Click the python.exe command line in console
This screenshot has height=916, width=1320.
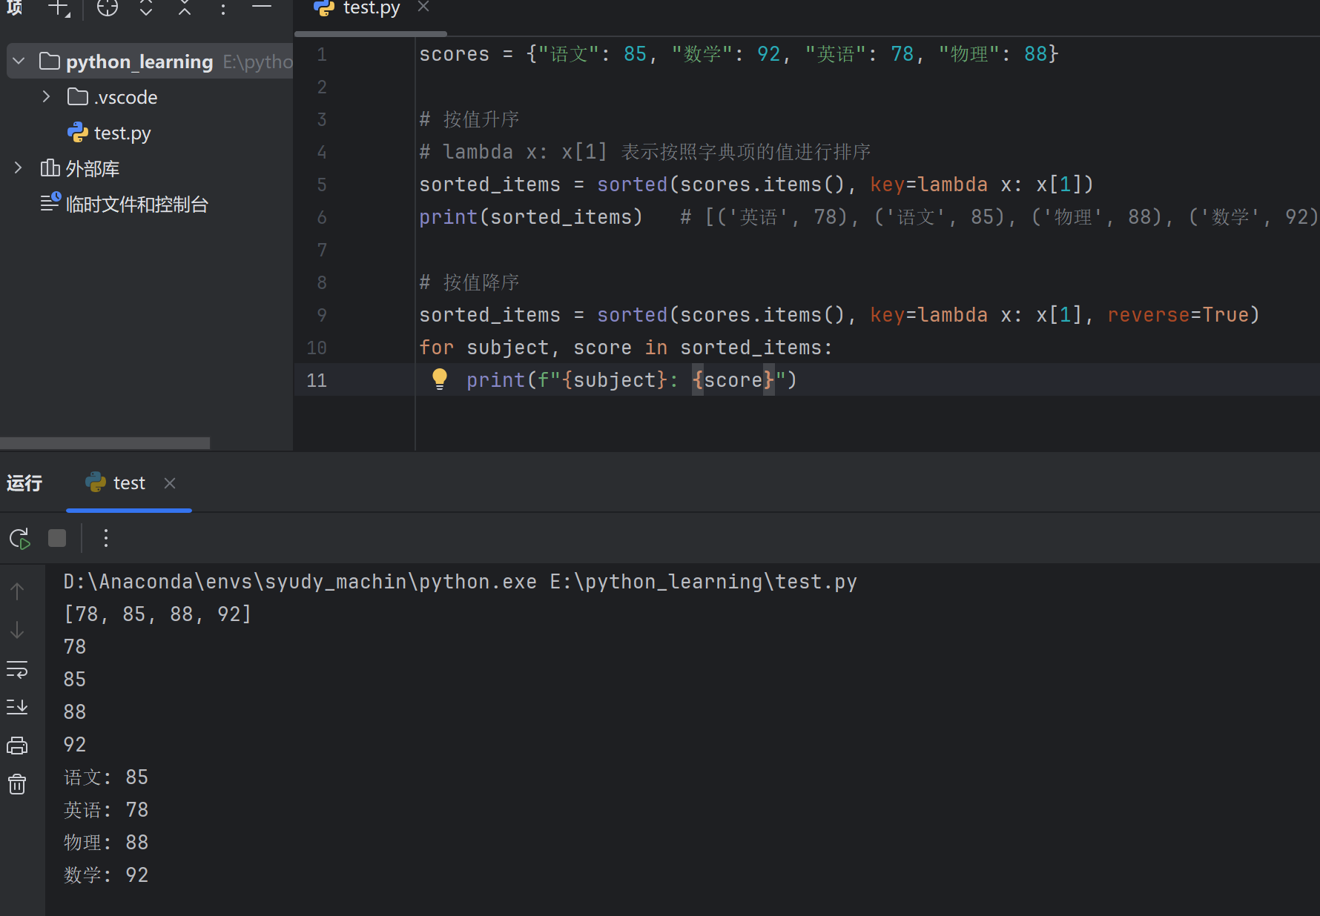pyautogui.click(x=461, y=582)
